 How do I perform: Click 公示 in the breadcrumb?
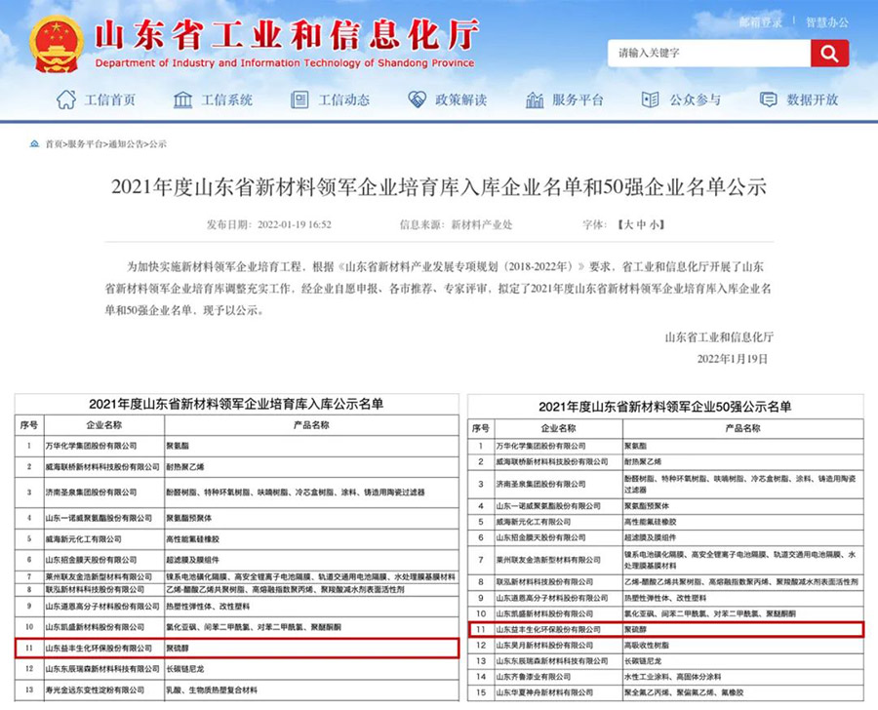point(158,144)
